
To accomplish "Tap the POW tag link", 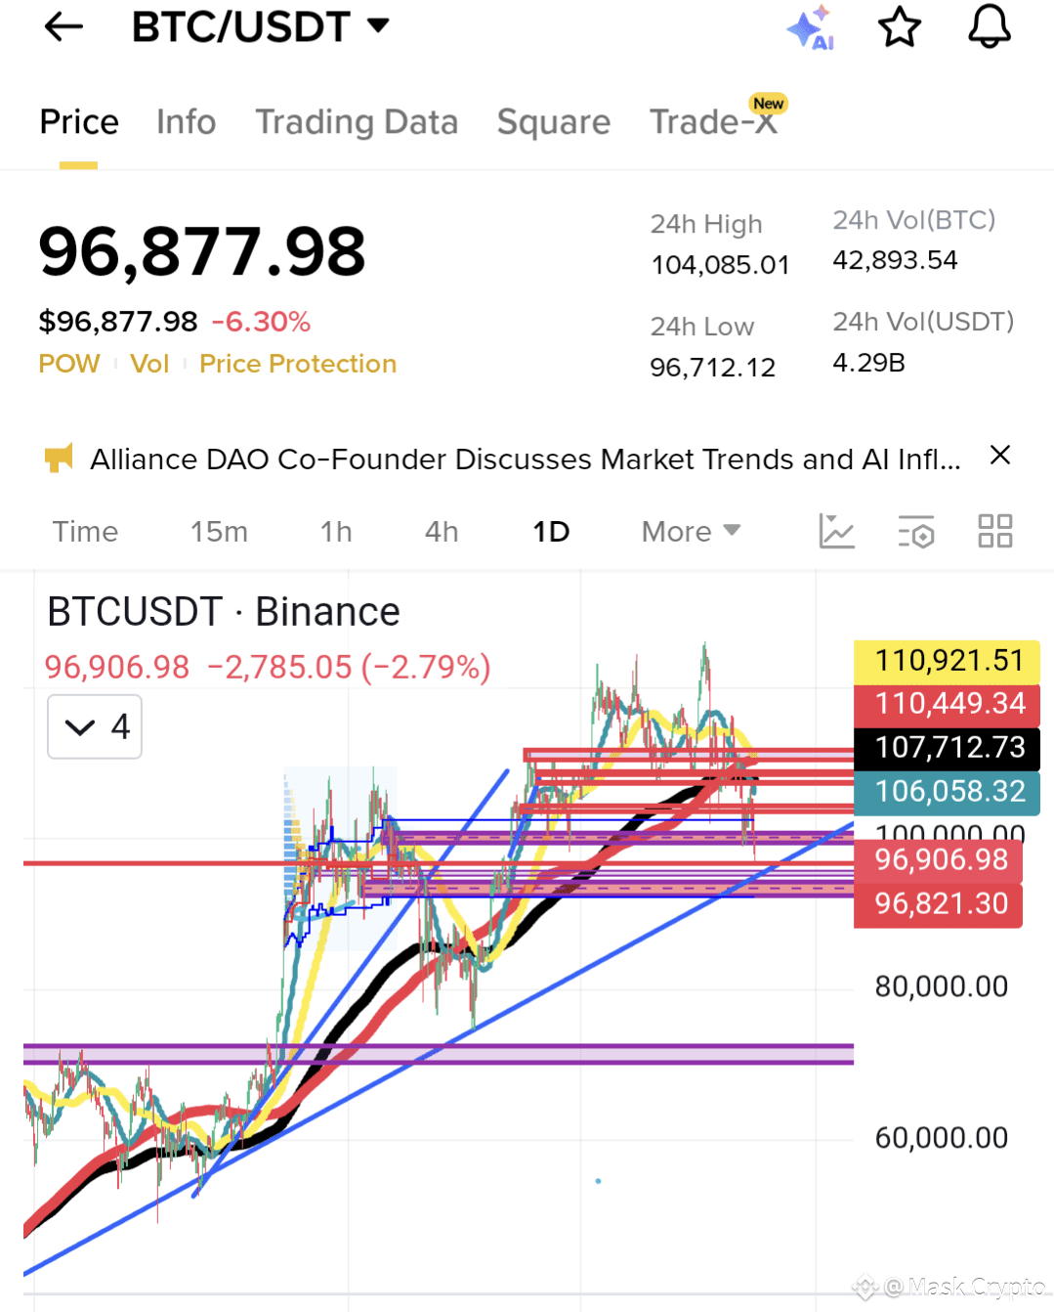I will pyautogui.click(x=68, y=364).
